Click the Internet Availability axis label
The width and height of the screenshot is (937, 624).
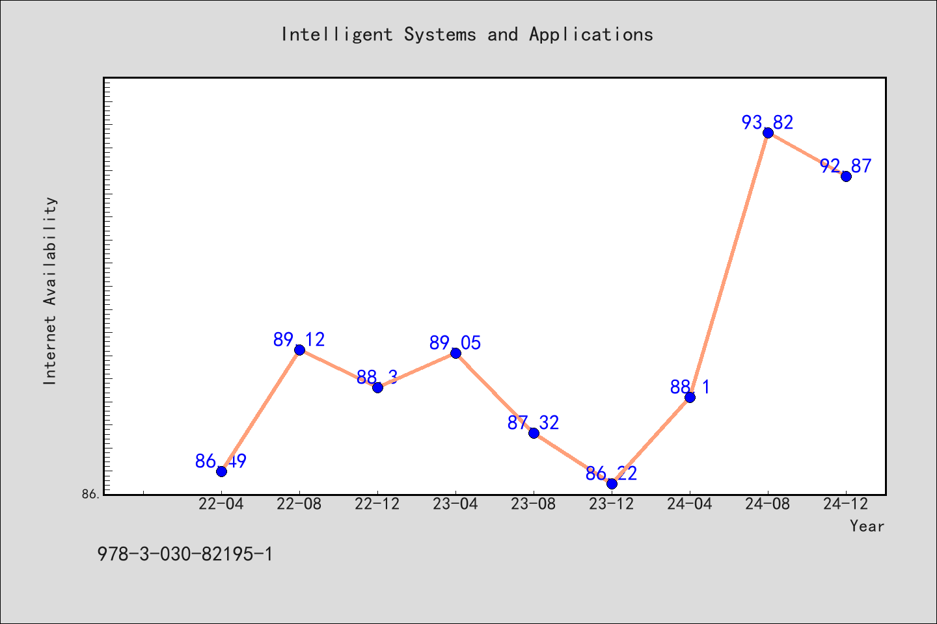[50, 291]
